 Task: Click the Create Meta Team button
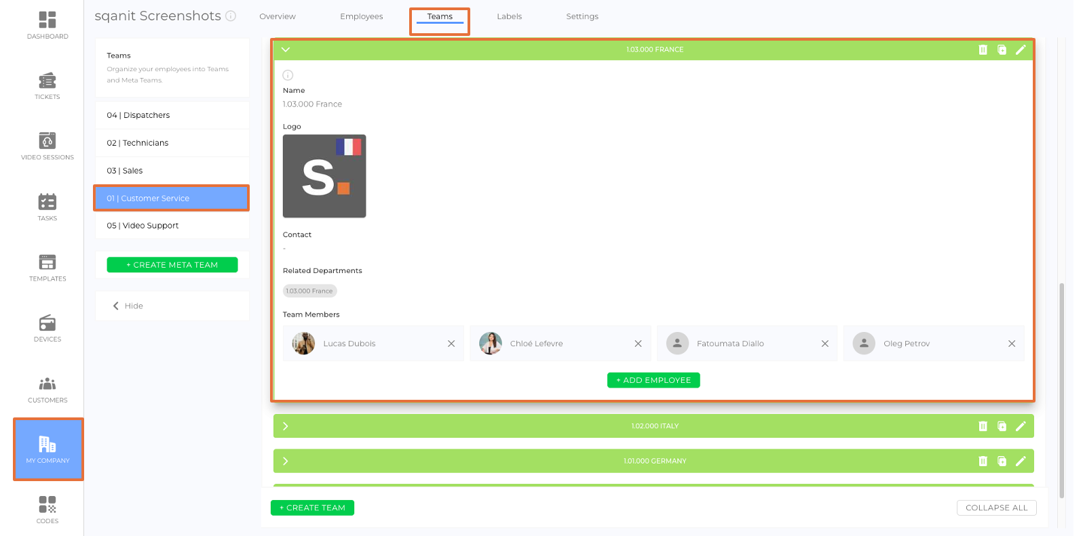172,265
